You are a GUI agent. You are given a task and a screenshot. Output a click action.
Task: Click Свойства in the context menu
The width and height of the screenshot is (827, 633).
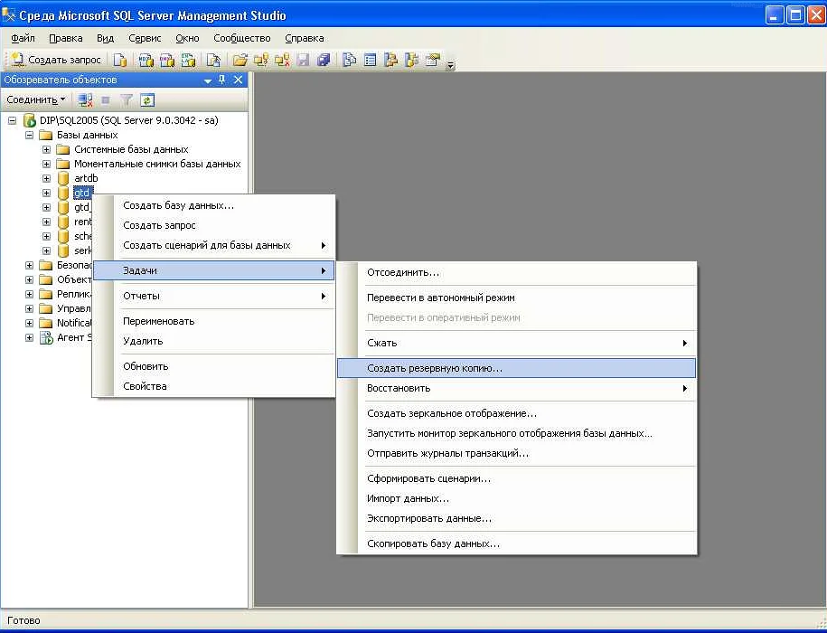[x=145, y=386]
